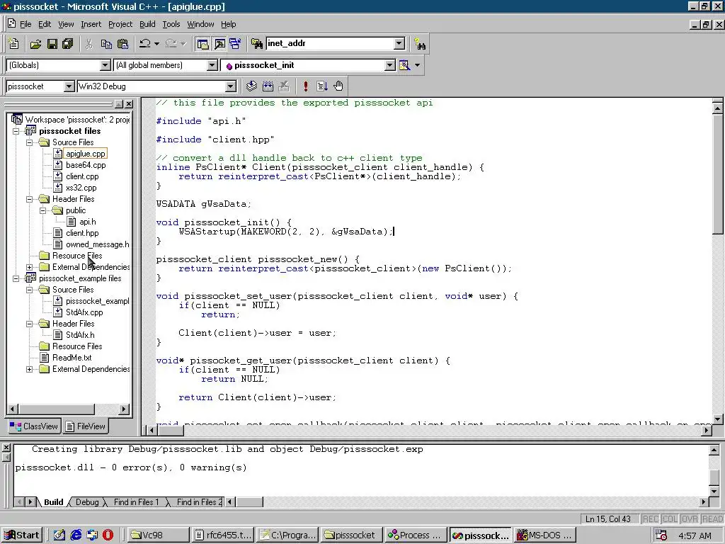The height and width of the screenshot is (544, 725).
Task: Execute program with red exclamation icon
Action: (306, 86)
